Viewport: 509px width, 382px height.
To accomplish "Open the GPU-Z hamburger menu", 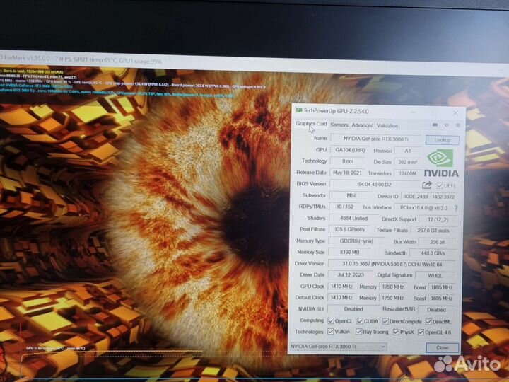I will pyautogui.click(x=457, y=125).
